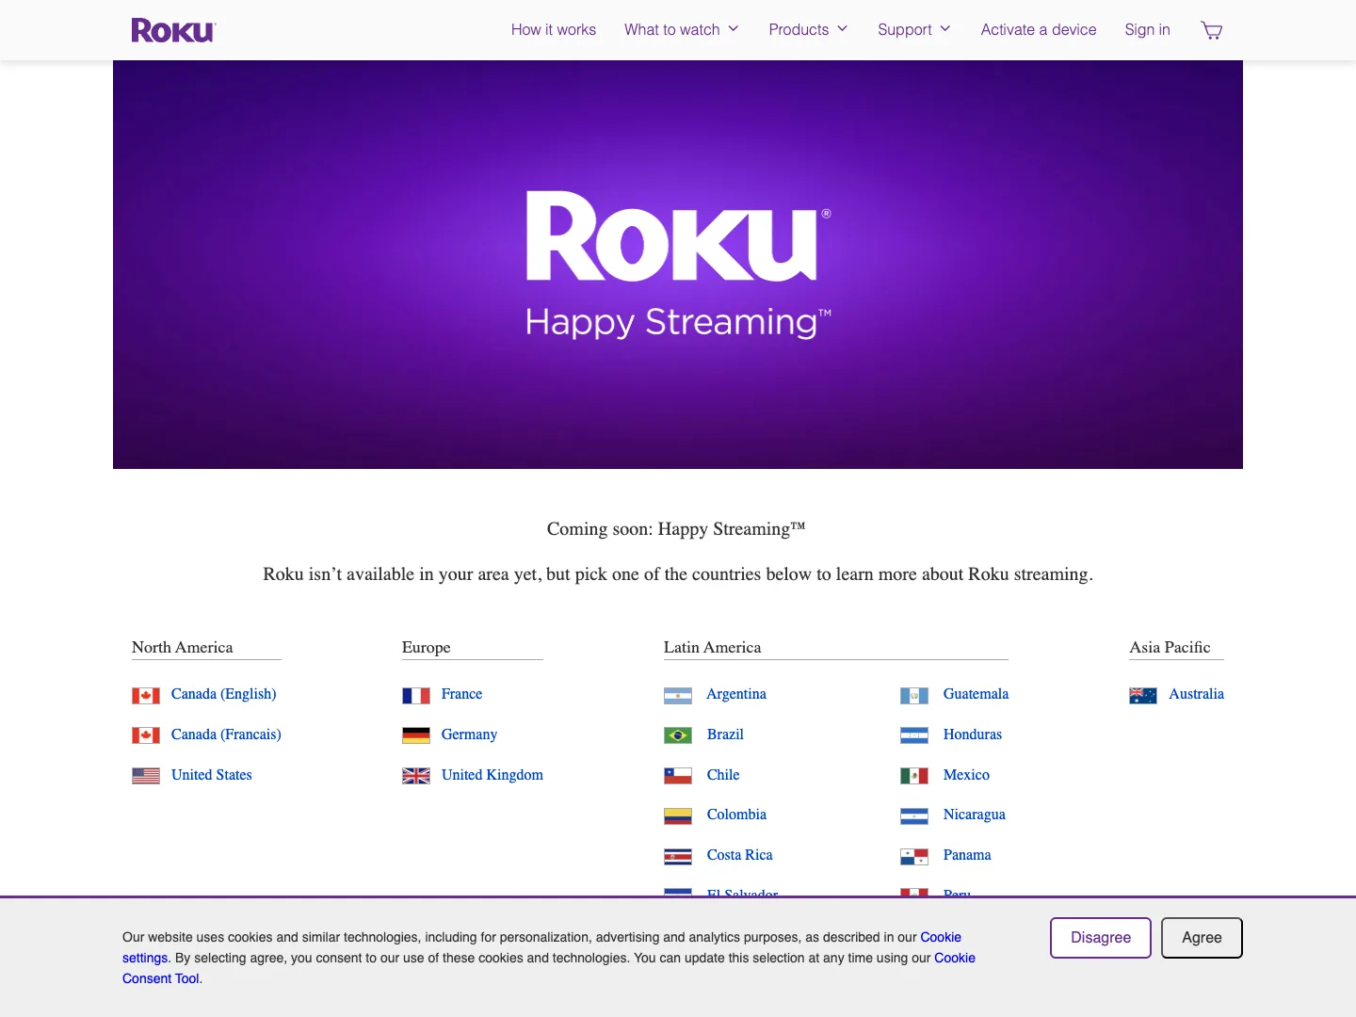Click the Mexico flag icon

pyautogui.click(x=914, y=776)
